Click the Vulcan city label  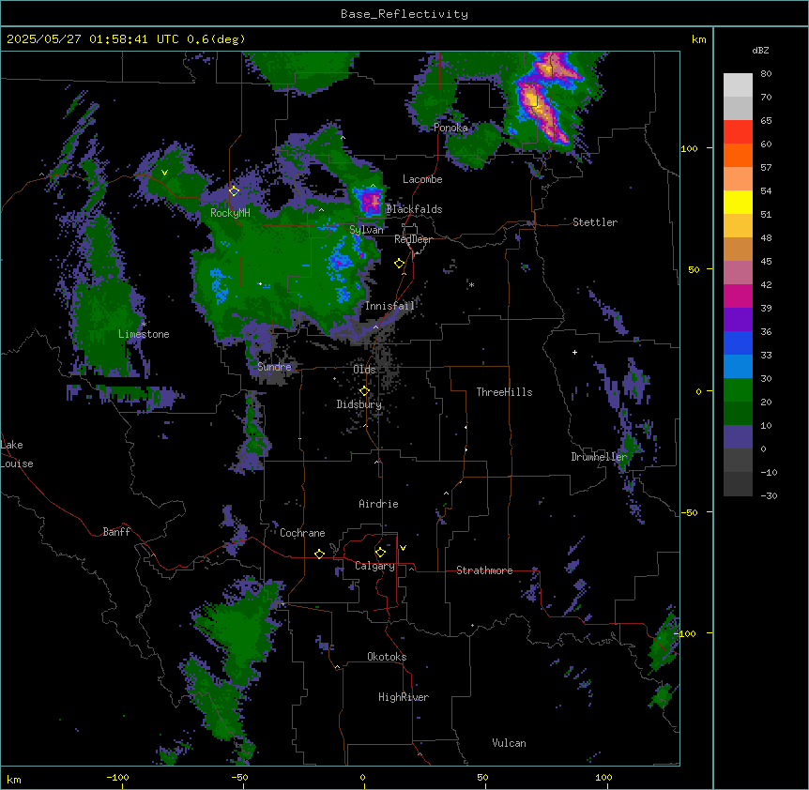[x=510, y=743]
